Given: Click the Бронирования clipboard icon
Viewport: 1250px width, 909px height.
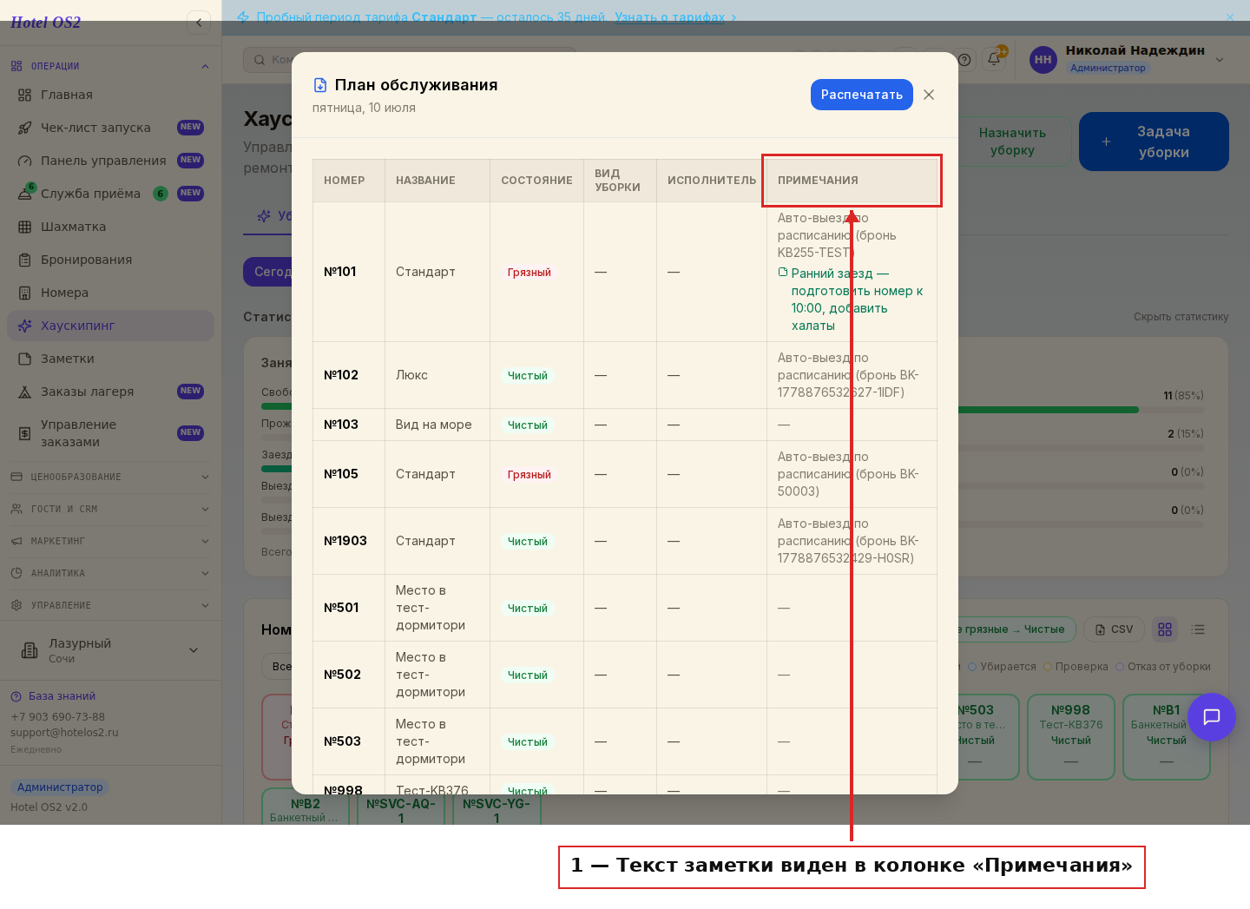Looking at the screenshot, I should [24, 260].
